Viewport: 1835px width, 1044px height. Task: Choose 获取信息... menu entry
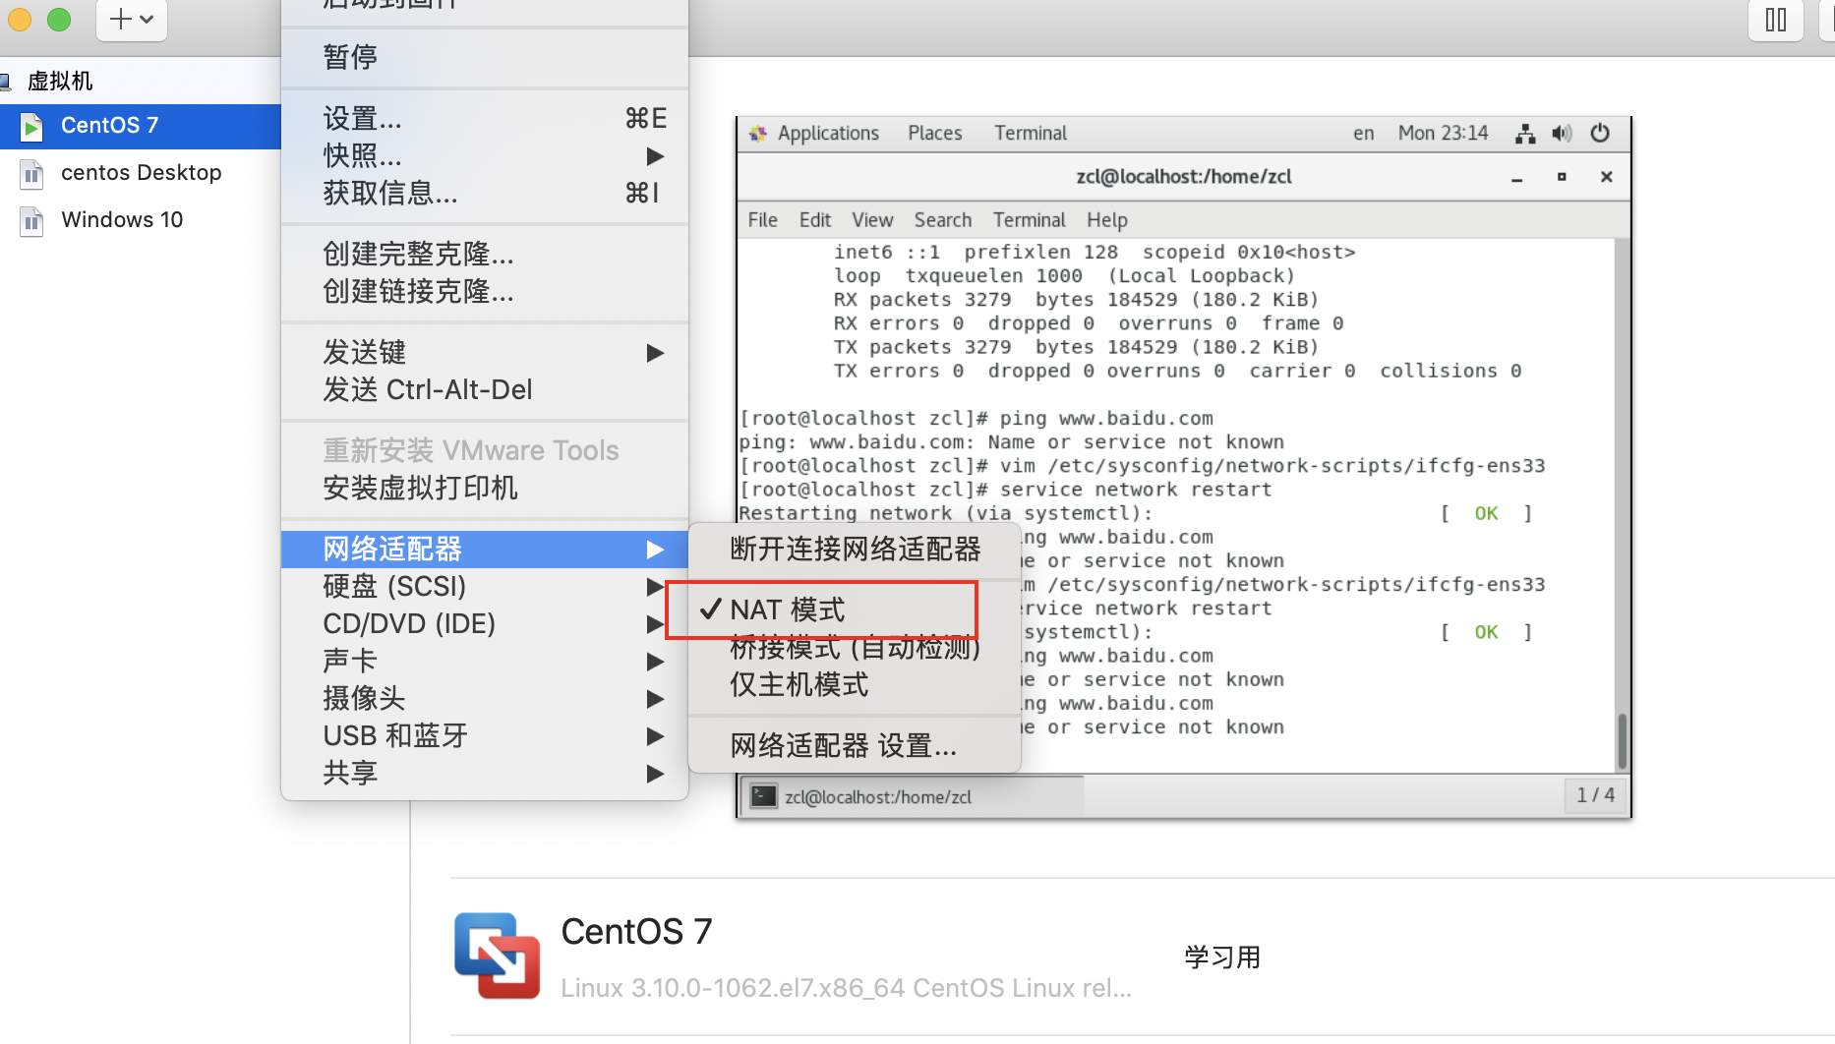click(484, 193)
